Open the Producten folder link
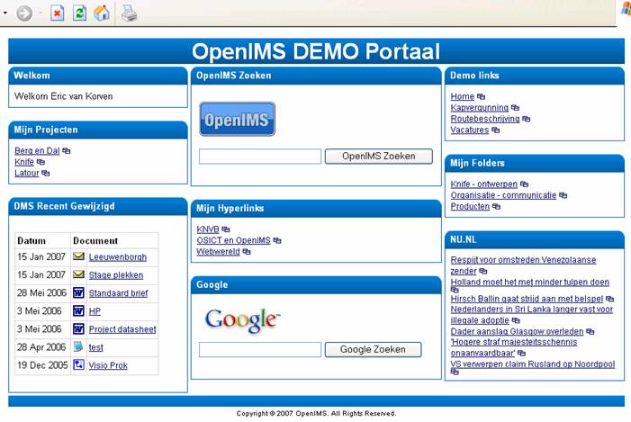The height and width of the screenshot is (422, 631). [470, 207]
